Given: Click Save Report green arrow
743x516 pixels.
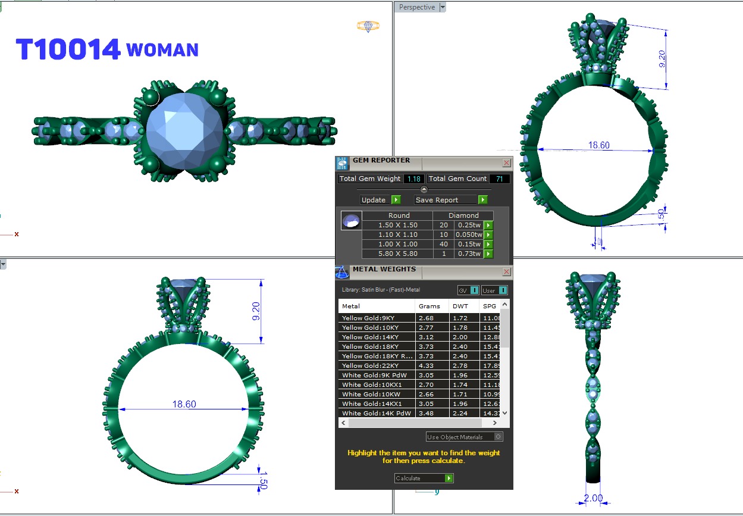Looking at the screenshot, I should (x=483, y=200).
